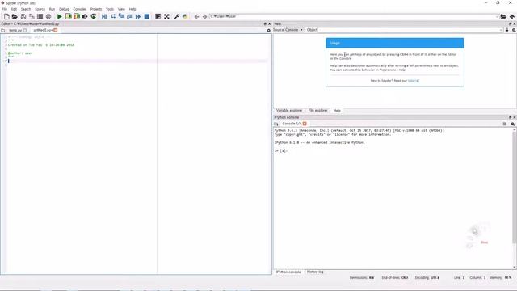Select Console 1/A tab
Screen dimensions: 517x291
tap(292, 124)
